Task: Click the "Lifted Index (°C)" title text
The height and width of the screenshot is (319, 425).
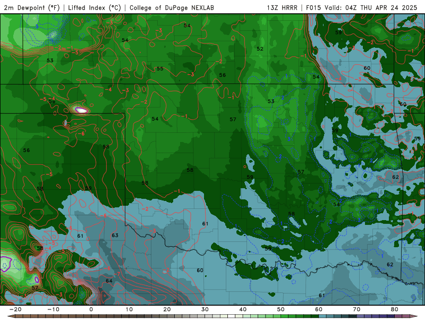Action: coord(95,7)
